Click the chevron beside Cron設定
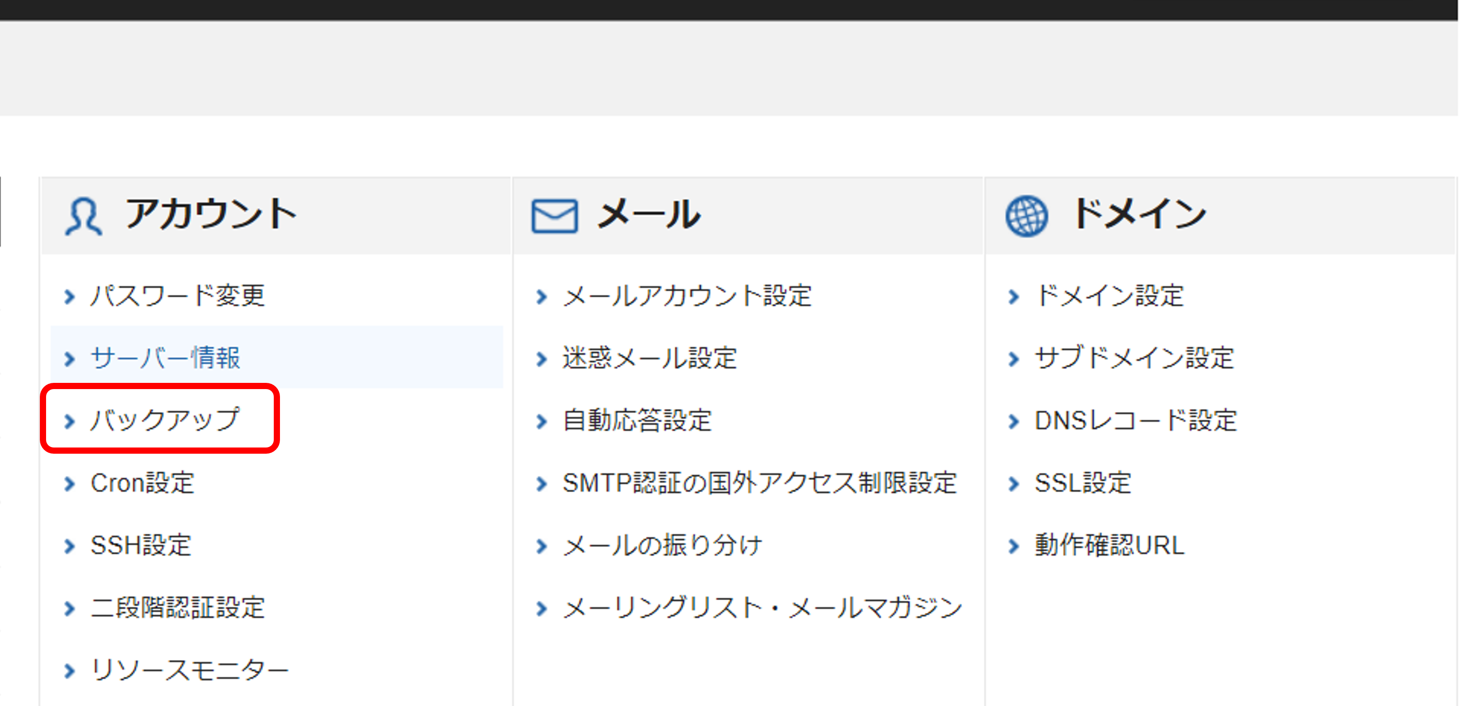Screen dimensions: 1461x706 [x=69, y=484]
